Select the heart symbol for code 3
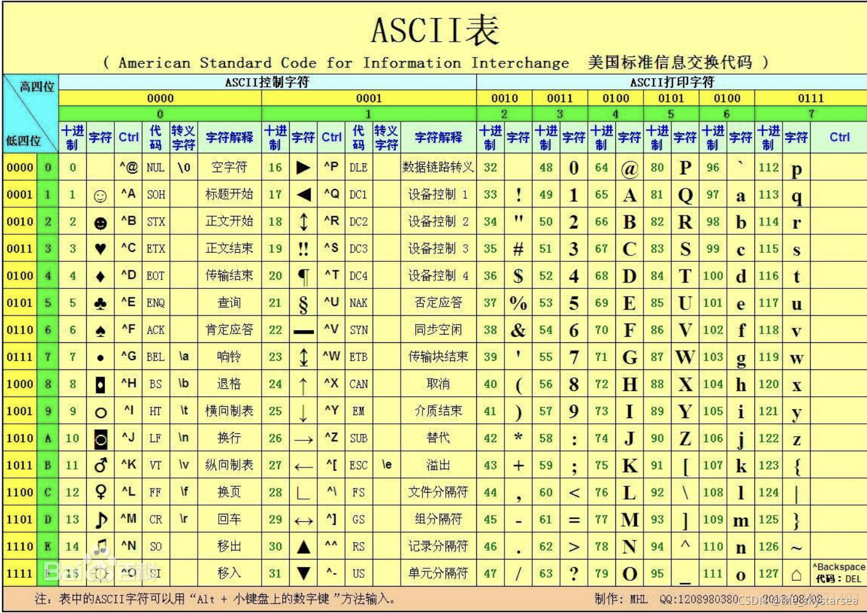867x613 pixels. tap(100, 249)
